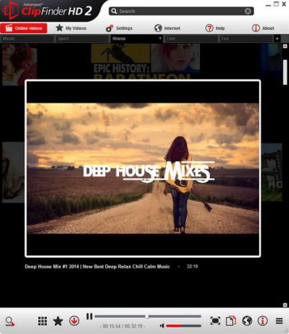Open the hamburger menu
289x334 pixels.
[279, 321]
